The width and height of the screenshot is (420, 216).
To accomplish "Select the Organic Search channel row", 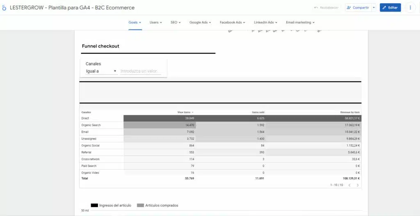I will (220, 125).
